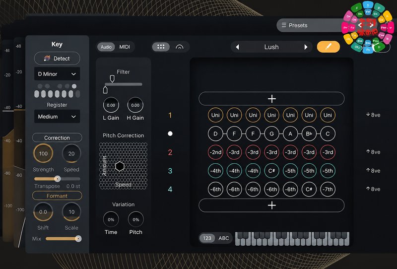Click the Strength knob showing 100

pyautogui.click(x=43, y=153)
